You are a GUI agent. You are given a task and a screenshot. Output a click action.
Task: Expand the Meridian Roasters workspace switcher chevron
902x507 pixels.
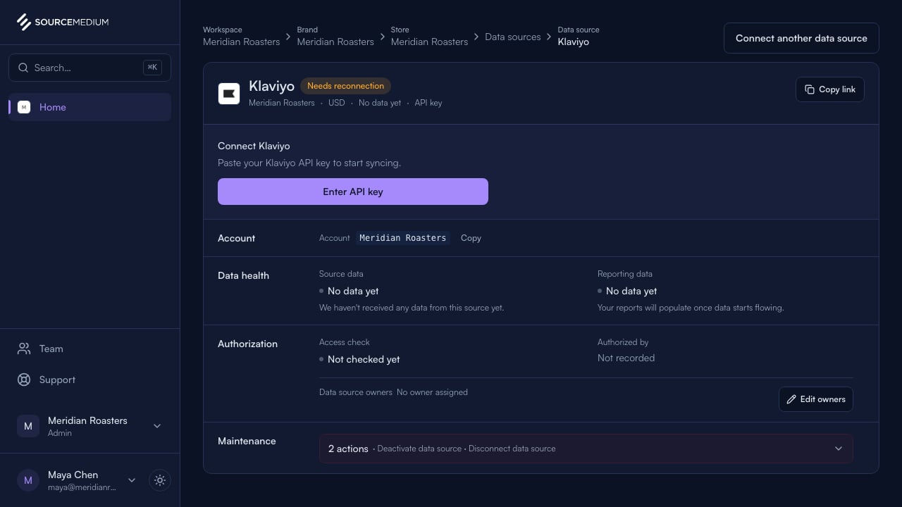click(x=157, y=426)
